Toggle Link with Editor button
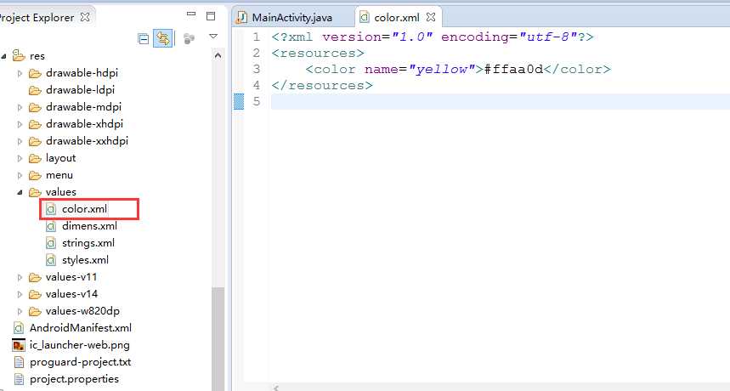Viewport: 730px width, 391px height. tap(163, 38)
